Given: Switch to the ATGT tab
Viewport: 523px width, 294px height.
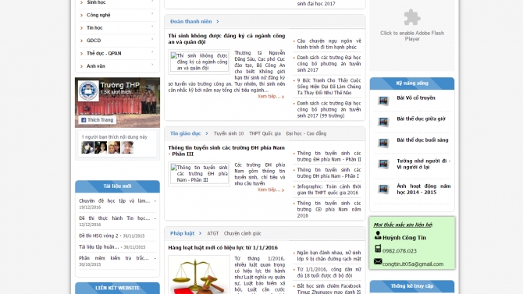Looking at the screenshot, I should tap(213, 233).
